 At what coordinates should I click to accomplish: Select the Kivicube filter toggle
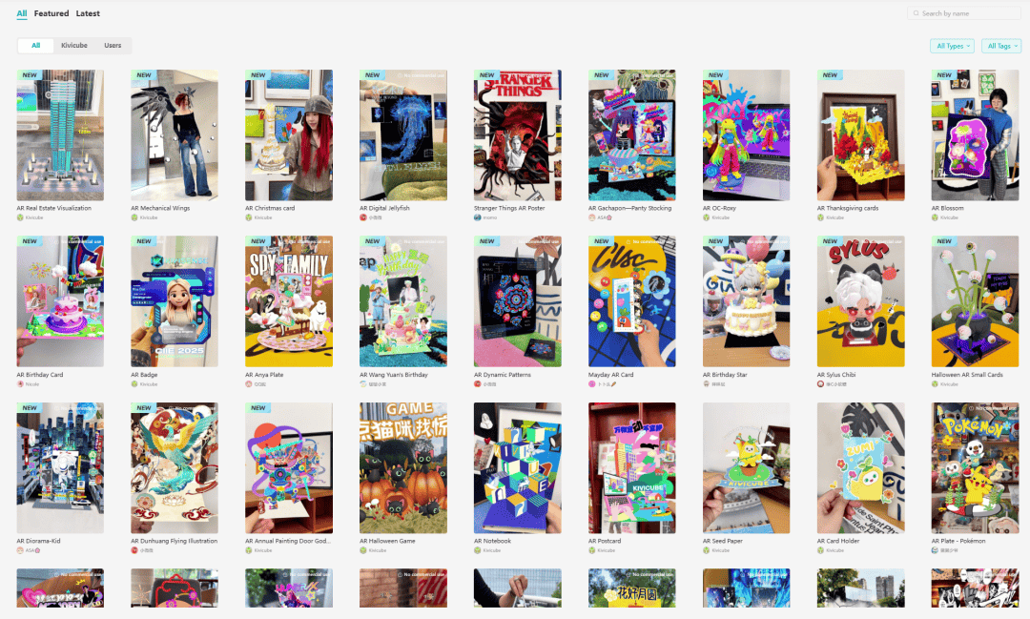tap(74, 46)
